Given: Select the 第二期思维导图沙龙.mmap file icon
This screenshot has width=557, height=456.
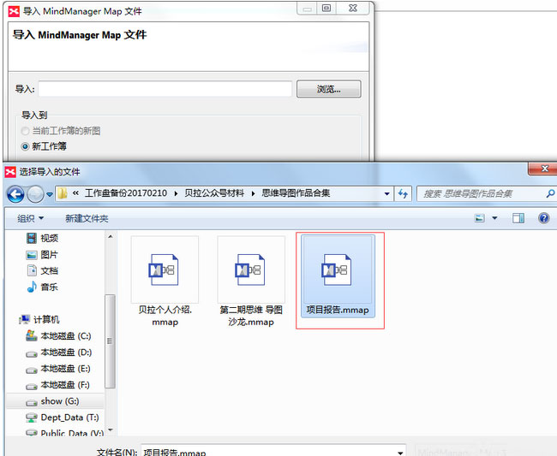Looking at the screenshot, I should tap(251, 269).
